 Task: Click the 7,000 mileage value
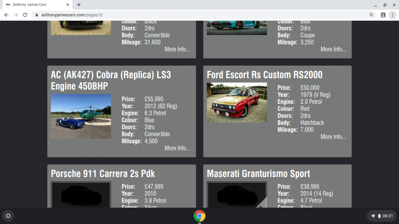(307, 130)
